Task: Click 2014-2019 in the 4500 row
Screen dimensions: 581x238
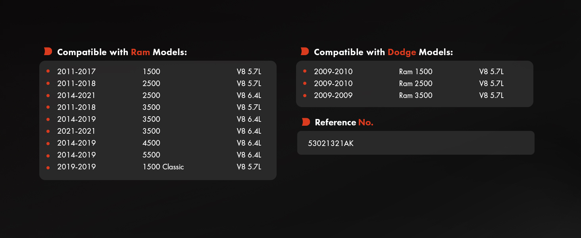Action: pos(77,143)
